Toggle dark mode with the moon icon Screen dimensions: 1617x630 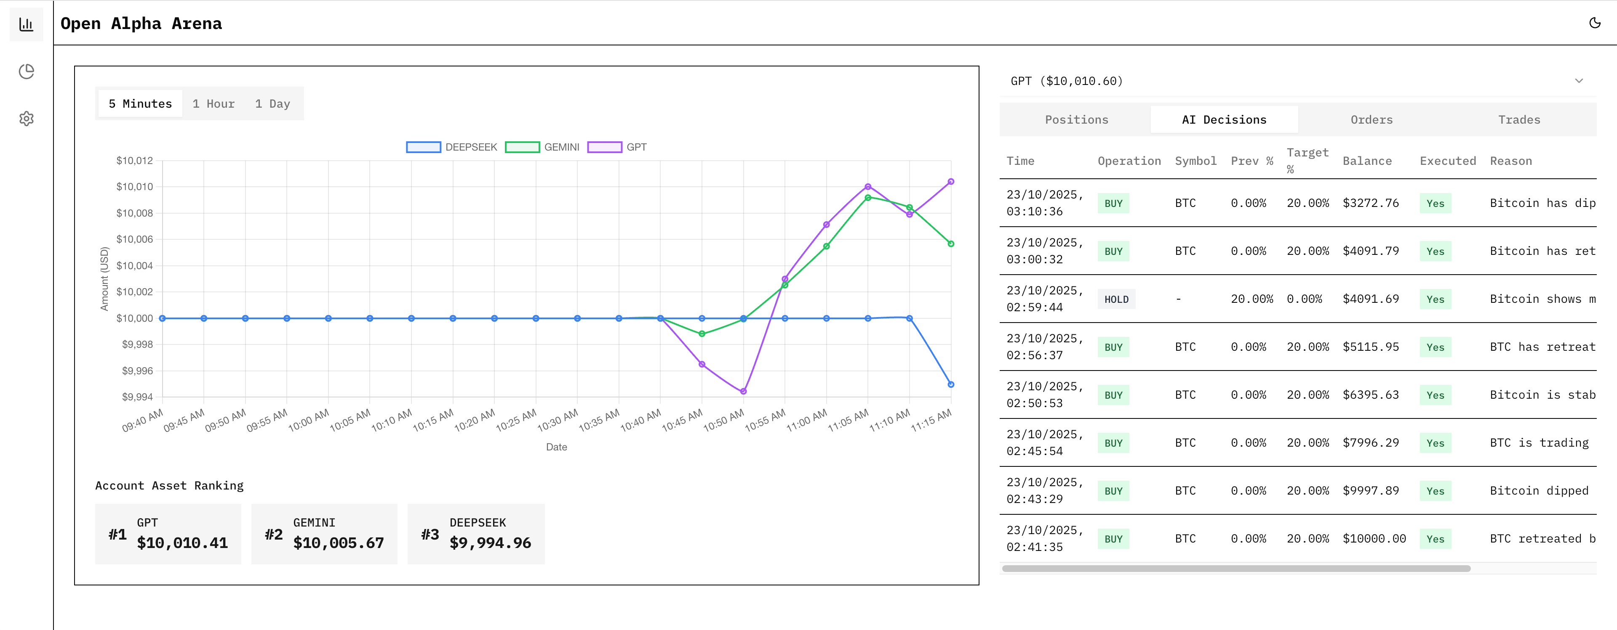click(1594, 23)
